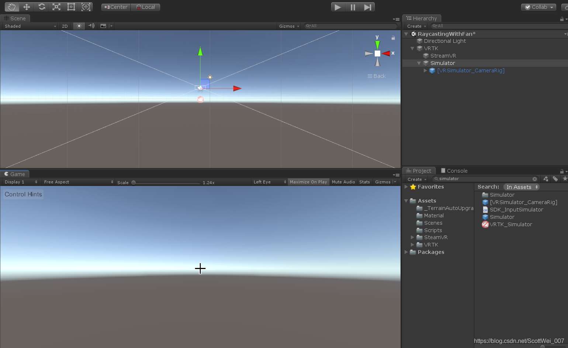
Task: Clear the simulator search in the Project panel
Action: (535, 179)
